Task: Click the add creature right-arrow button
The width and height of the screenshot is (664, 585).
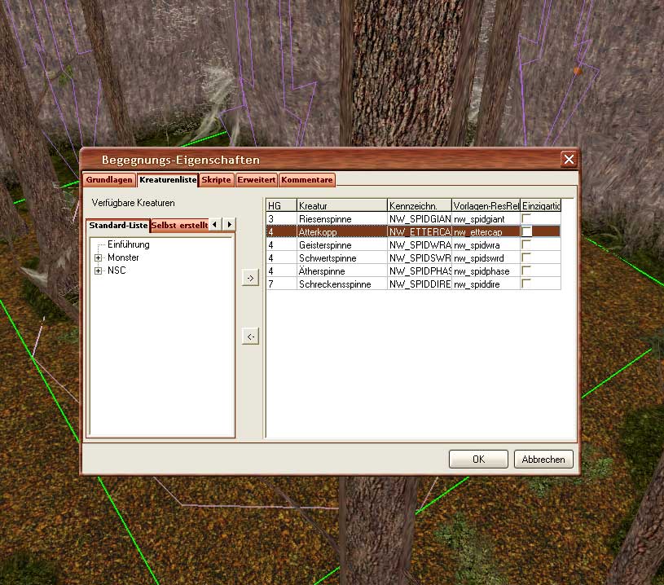Action: coord(250,279)
